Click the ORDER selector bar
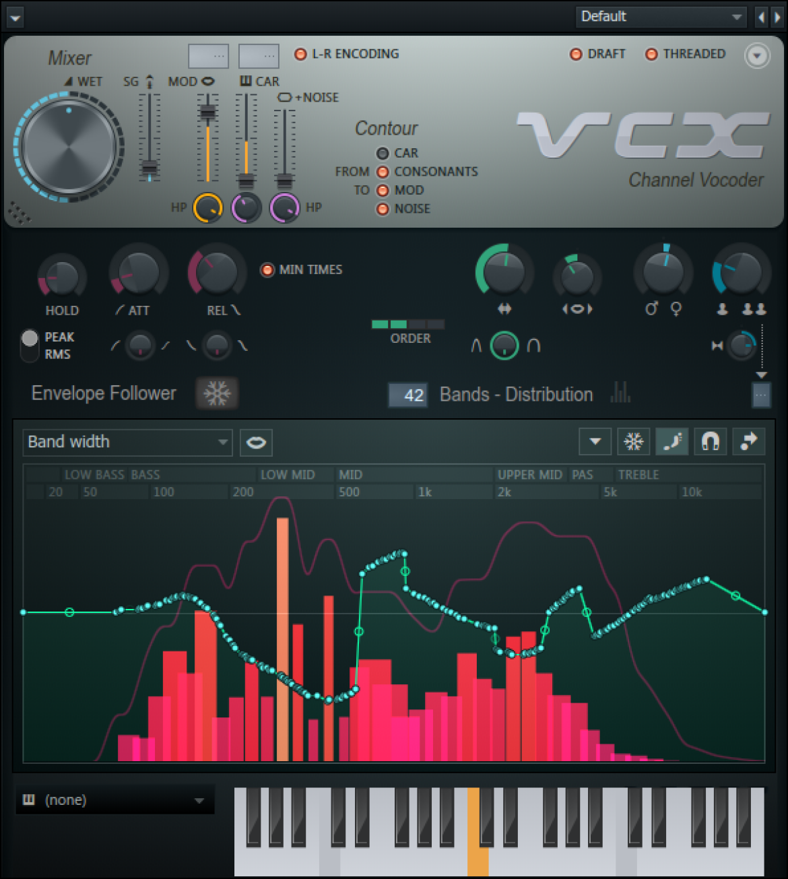 tap(408, 325)
